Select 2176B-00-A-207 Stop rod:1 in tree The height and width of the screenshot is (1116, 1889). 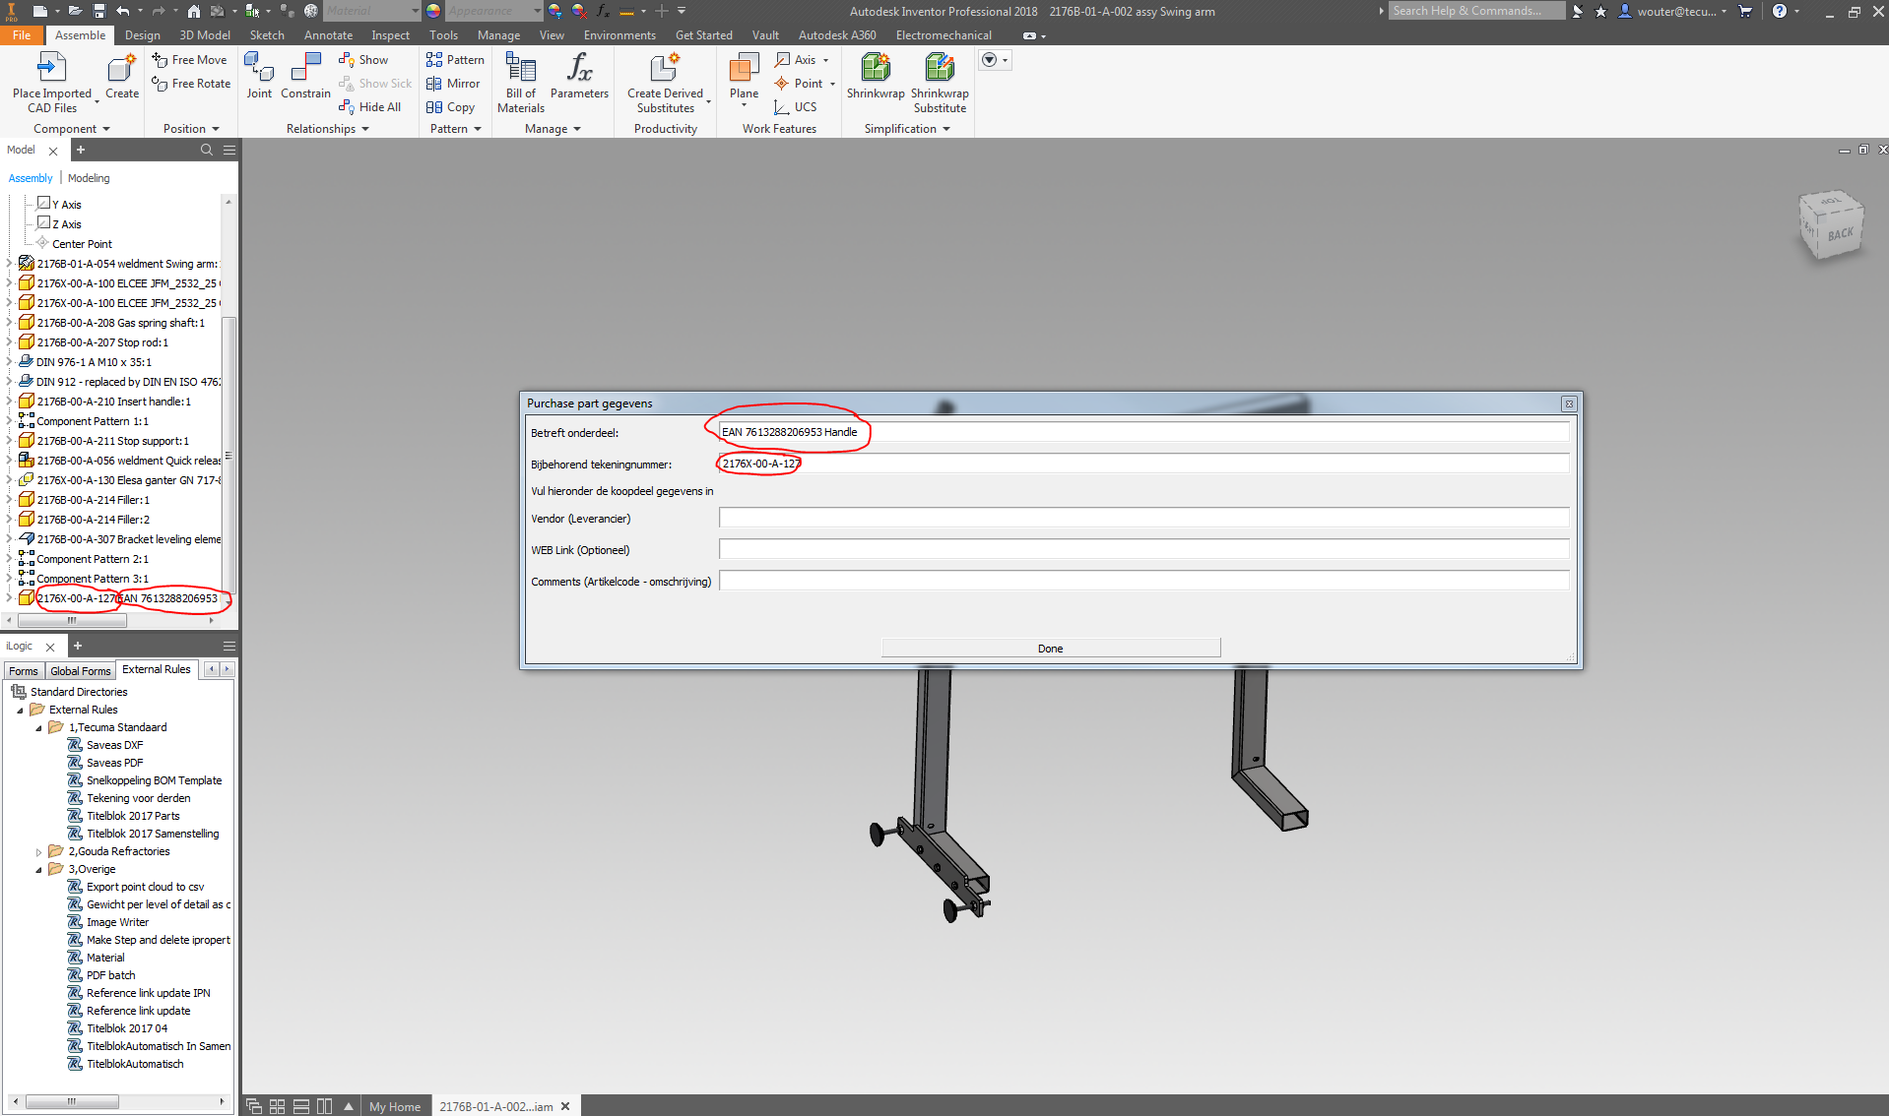[x=102, y=342]
